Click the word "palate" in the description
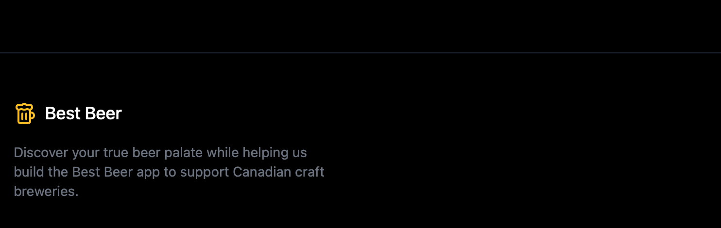The height and width of the screenshot is (228, 721). tap(184, 153)
